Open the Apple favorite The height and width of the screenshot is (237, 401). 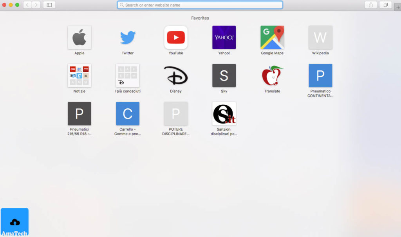(79, 37)
